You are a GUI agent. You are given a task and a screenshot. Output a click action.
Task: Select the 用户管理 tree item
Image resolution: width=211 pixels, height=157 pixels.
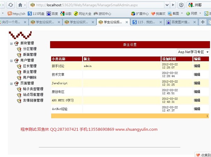point(27,60)
